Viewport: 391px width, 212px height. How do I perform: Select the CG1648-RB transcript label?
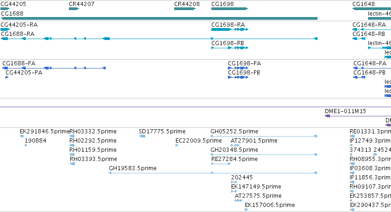coord(369,34)
